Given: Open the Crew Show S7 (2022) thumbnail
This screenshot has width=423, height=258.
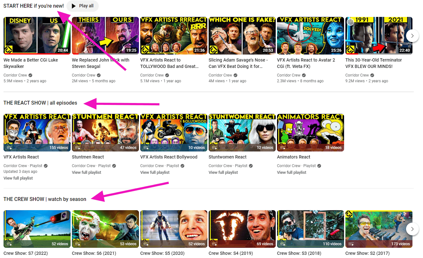Looking at the screenshot, I should 37,229.
